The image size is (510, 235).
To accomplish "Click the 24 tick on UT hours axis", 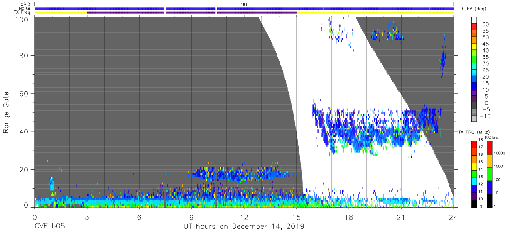I will click(453, 217).
